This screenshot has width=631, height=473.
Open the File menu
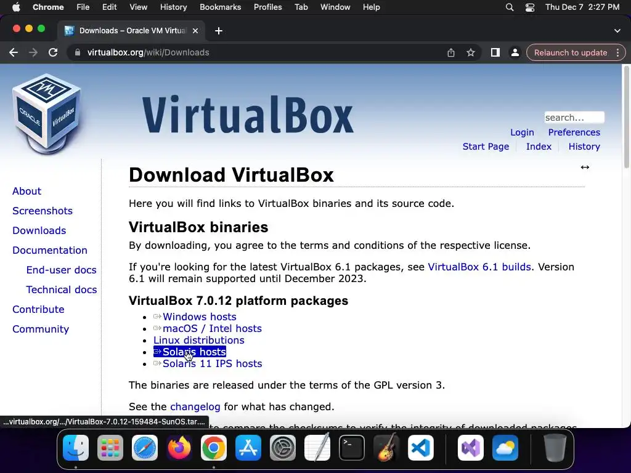coord(83,7)
